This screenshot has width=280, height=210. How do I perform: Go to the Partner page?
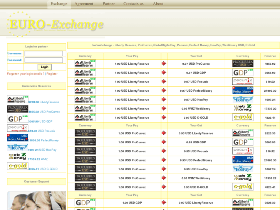click(x=109, y=4)
